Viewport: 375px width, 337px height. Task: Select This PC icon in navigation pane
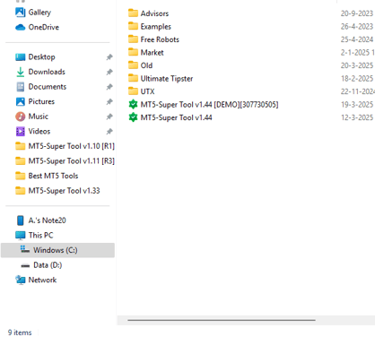[21, 236]
